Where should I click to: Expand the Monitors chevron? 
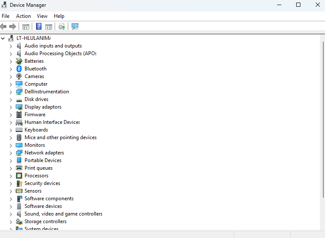coord(11,146)
